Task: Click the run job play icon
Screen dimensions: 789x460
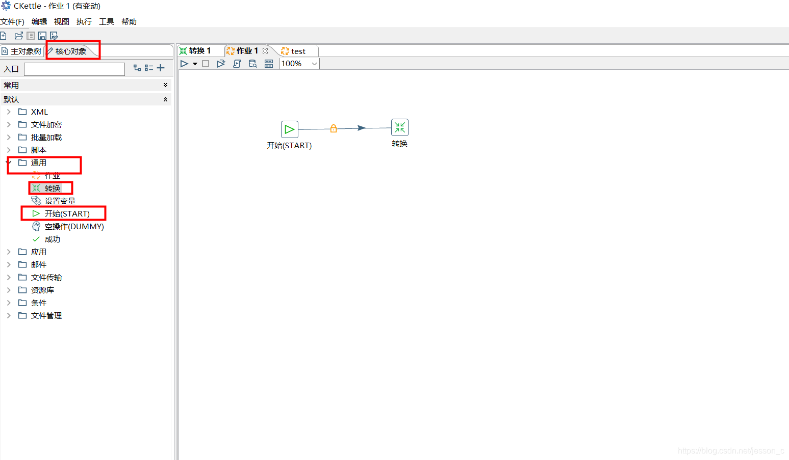Action: click(x=185, y=64)
